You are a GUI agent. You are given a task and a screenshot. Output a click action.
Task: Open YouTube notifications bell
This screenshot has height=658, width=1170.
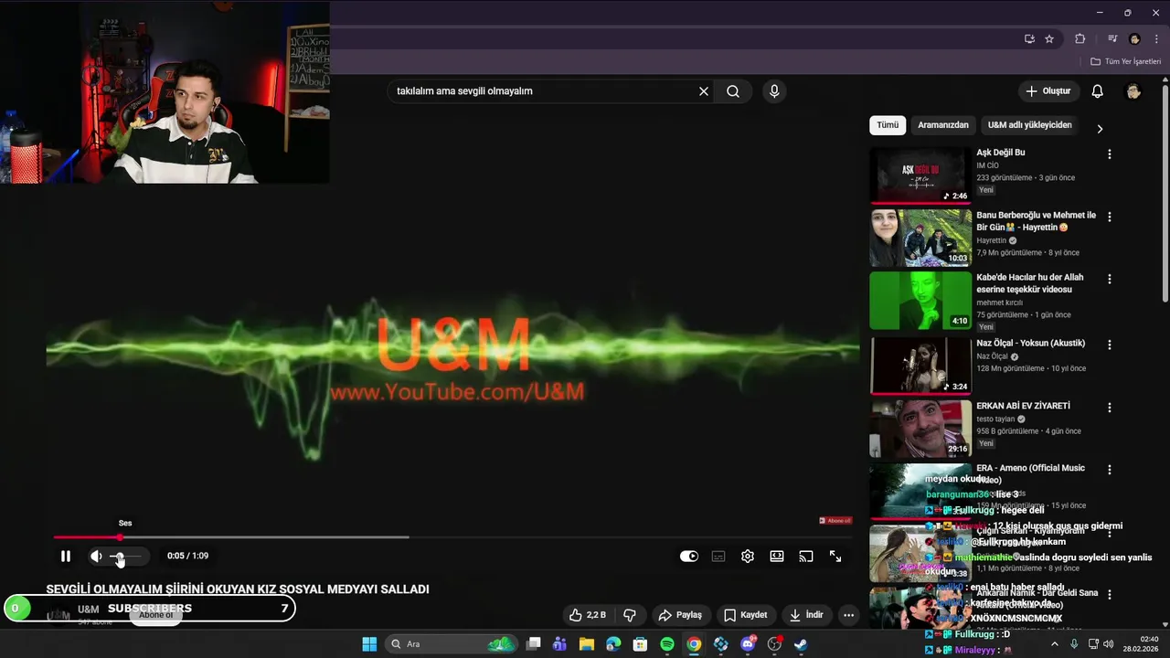[x=1098, y=91]
